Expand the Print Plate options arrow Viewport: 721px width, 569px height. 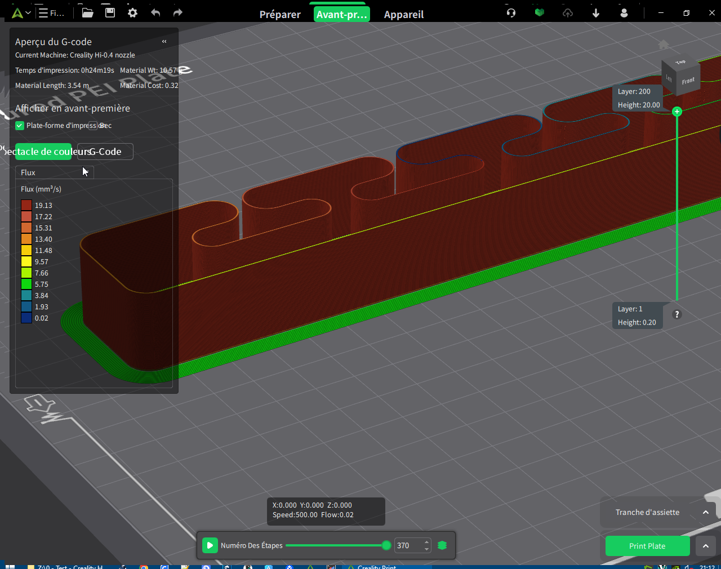point(705,546)
